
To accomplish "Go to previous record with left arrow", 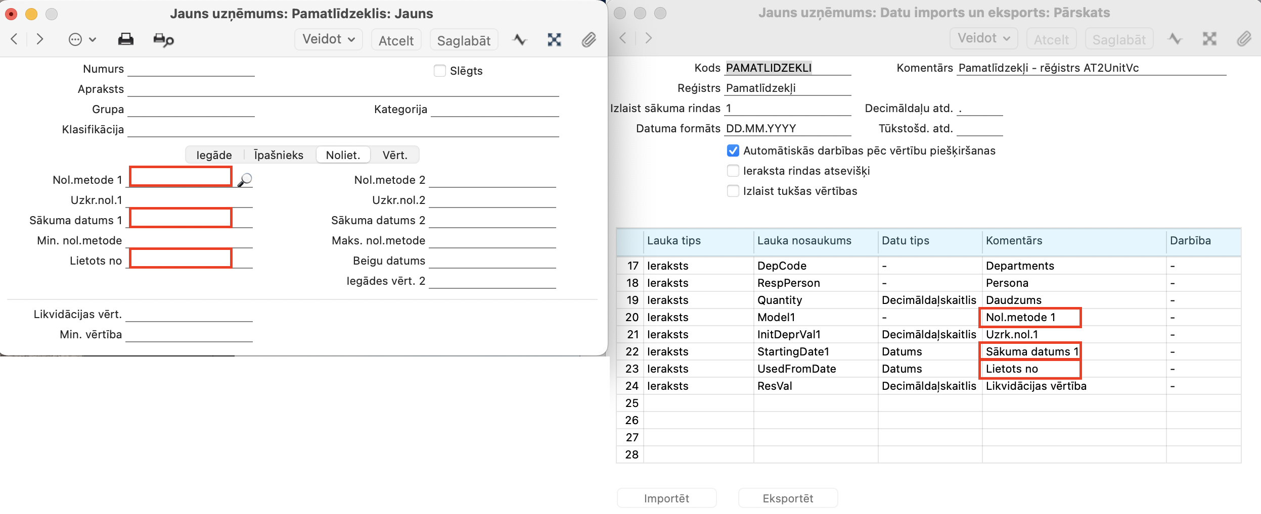I will [x=15, y=39].
